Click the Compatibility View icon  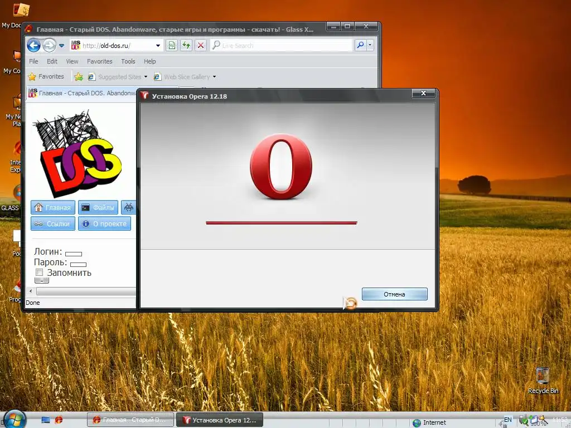click(x=172, y=46)
